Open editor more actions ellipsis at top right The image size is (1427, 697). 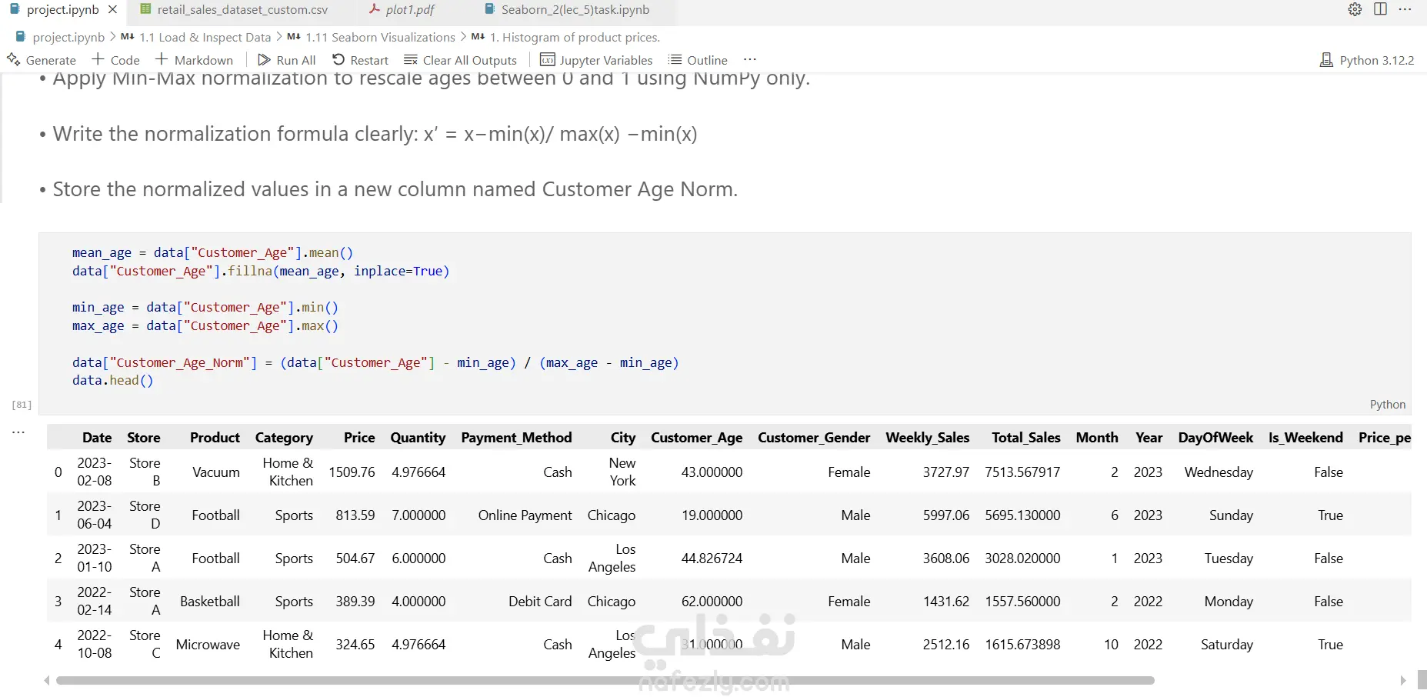tap(1405, 9)
